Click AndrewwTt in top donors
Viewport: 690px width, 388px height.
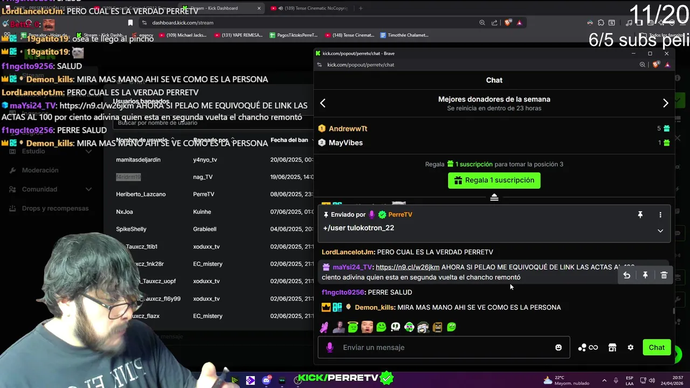pos(348,129)
